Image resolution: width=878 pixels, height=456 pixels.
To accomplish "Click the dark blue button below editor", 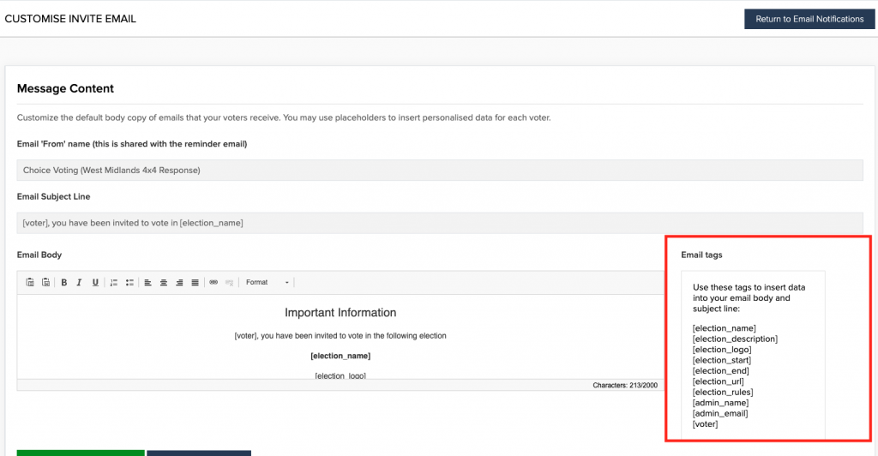I will coord(199,453).
